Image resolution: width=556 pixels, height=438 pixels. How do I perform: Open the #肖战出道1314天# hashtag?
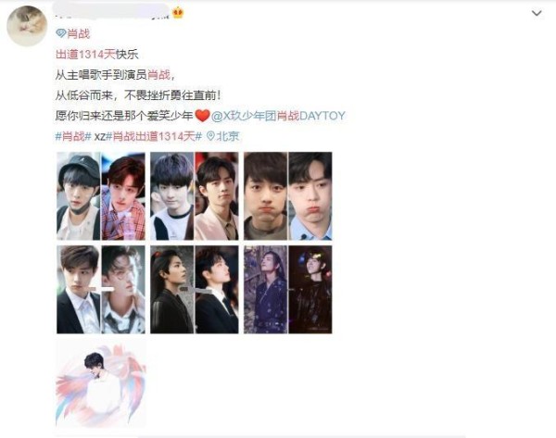point(154,136)
